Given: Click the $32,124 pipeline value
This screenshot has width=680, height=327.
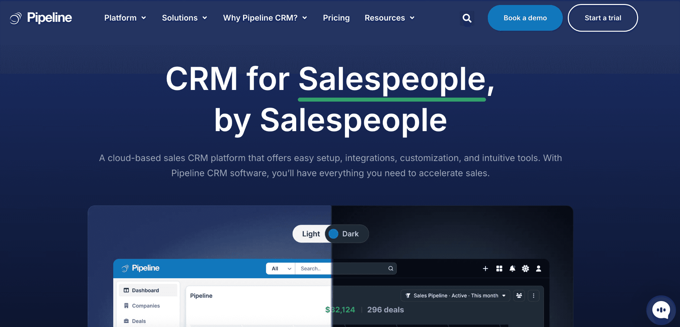Looking at the screenshot, I should pos(340,310).
